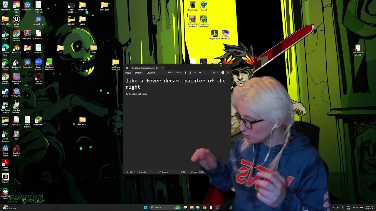Viewport: 376px width, 211px height.
Task: Click the ENG language indicator in tray
Action: (348, 207)
